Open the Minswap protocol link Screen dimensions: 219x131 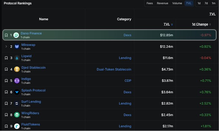(x=28, y=45)
